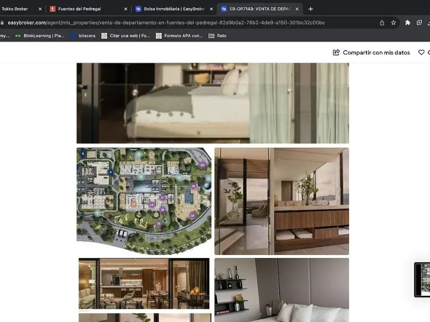Close the Fuentes del Pedregal tab
The width and height of the screenshot is (430, 322).
coord(125,9)
